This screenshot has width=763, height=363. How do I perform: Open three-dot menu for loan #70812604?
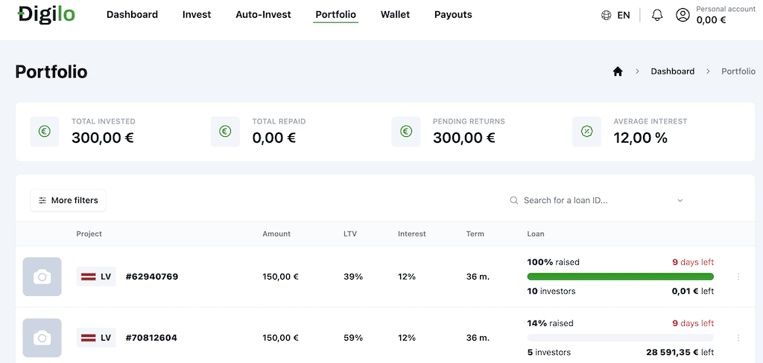(x=738, y=338)
